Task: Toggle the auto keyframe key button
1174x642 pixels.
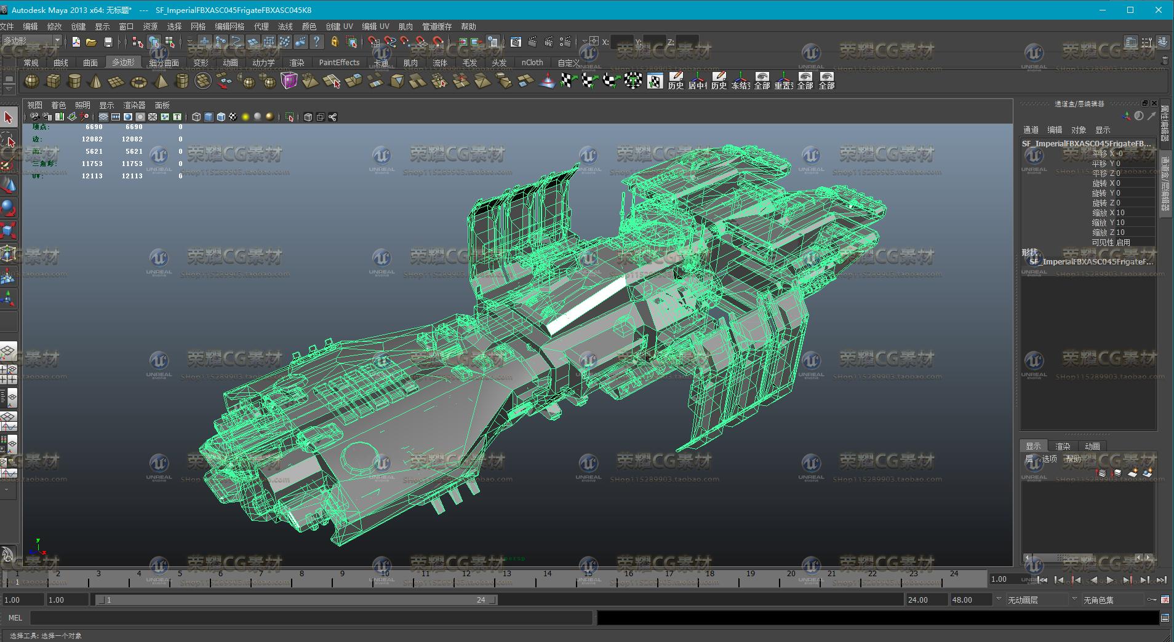Action: (x=1151, y=600)
